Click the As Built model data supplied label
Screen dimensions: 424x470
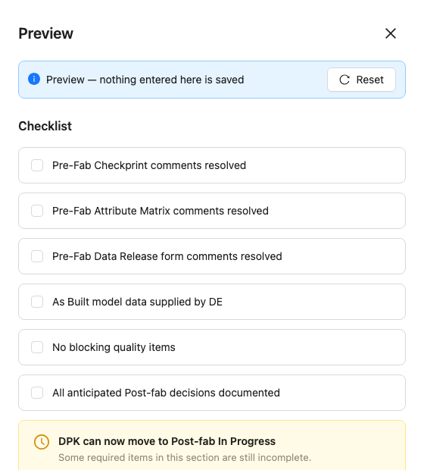click(x=138, y=302)
